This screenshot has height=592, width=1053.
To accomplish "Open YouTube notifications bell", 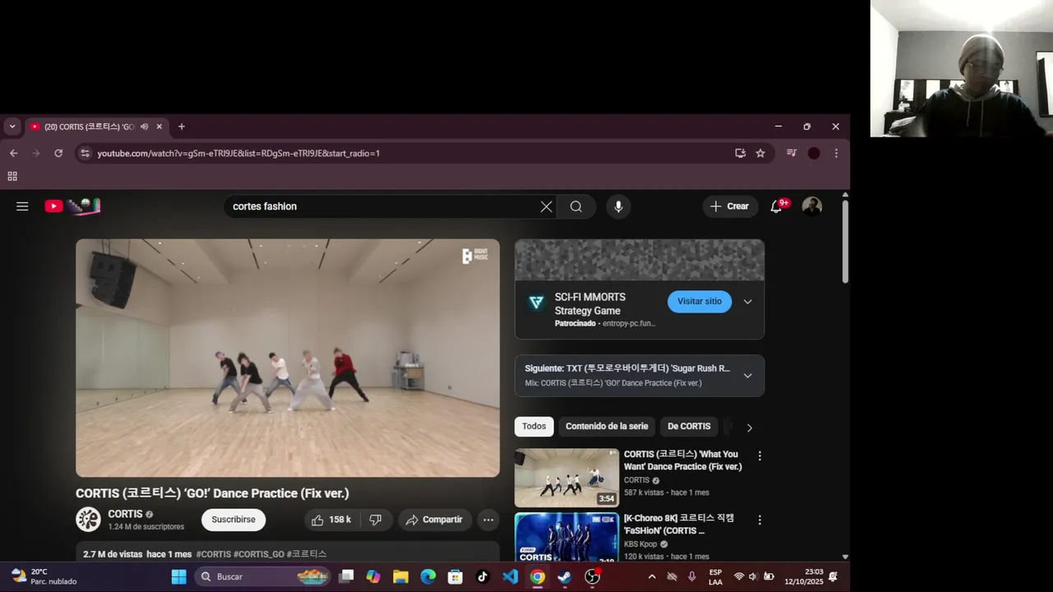I will [x=777, y=206].
